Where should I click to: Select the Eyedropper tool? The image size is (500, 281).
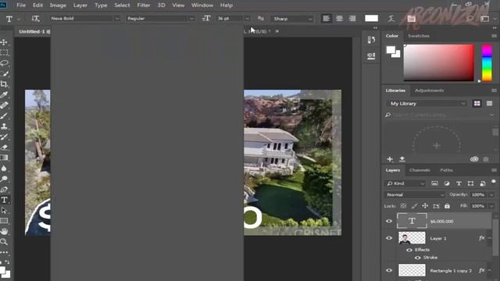click(x=4, y=94)
